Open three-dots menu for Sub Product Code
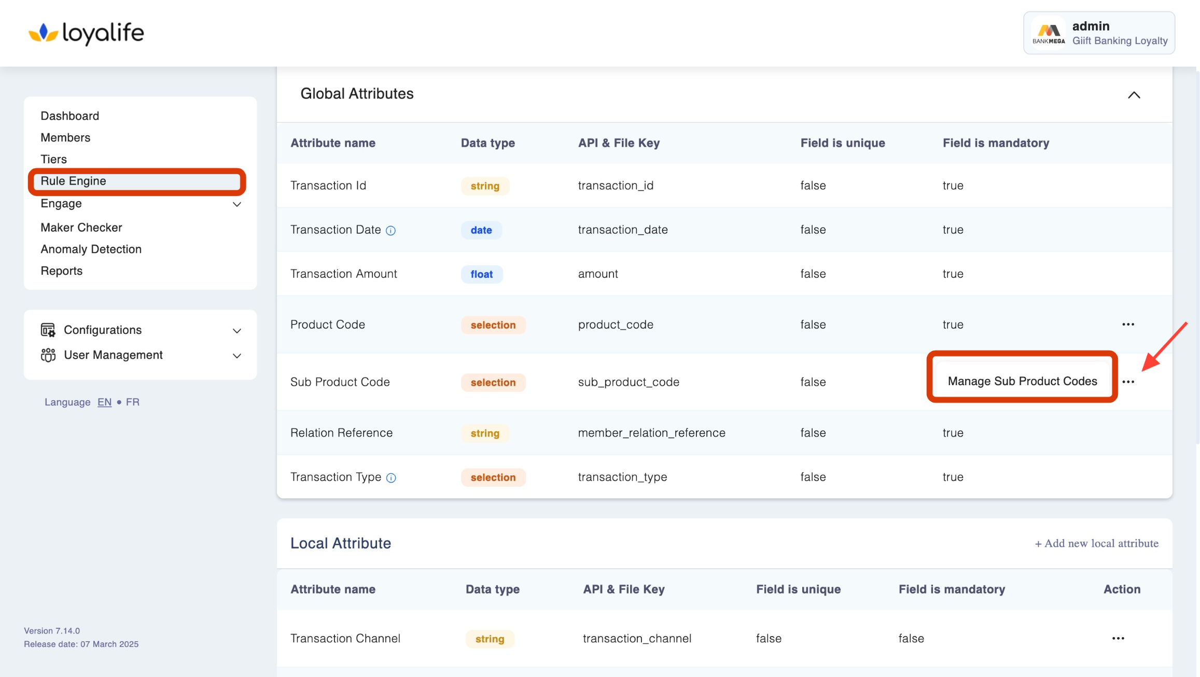 coord(1128,382)
